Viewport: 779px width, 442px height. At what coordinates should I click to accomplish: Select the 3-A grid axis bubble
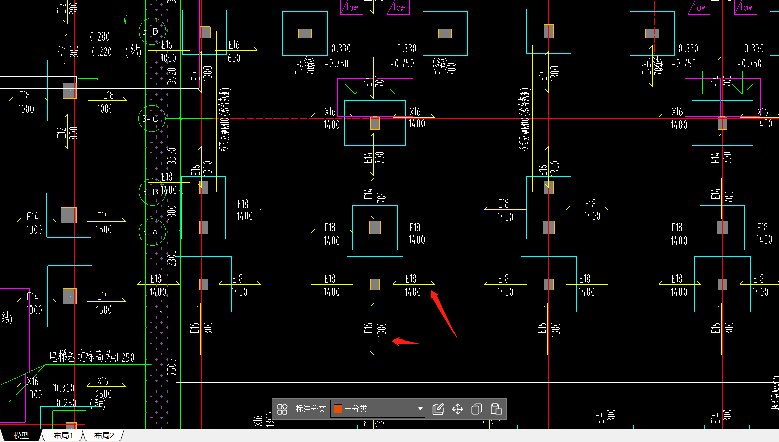pos(152,232)
